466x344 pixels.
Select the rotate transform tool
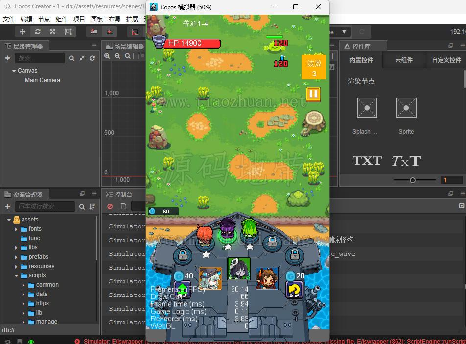38,32
